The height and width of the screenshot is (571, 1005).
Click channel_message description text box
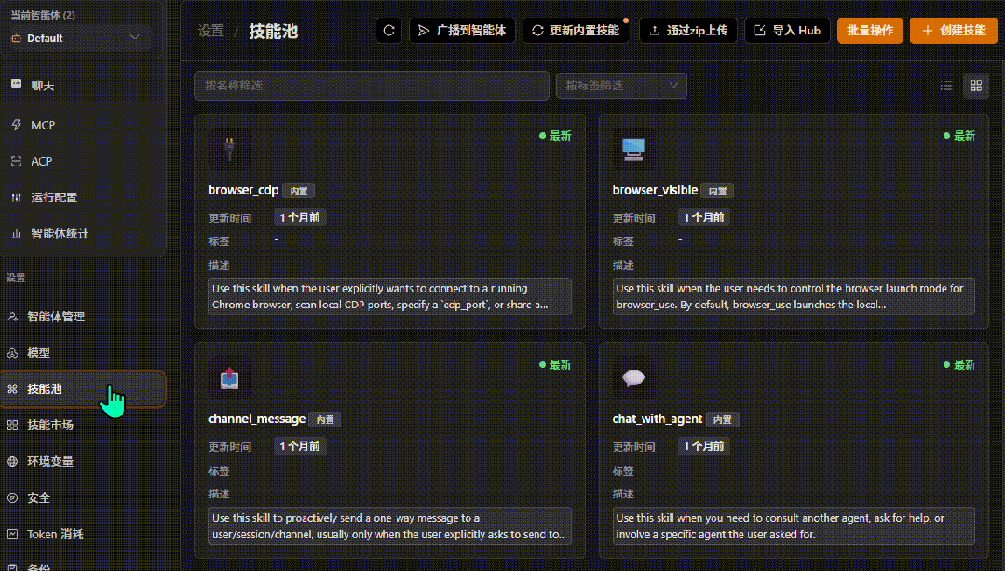389,525
